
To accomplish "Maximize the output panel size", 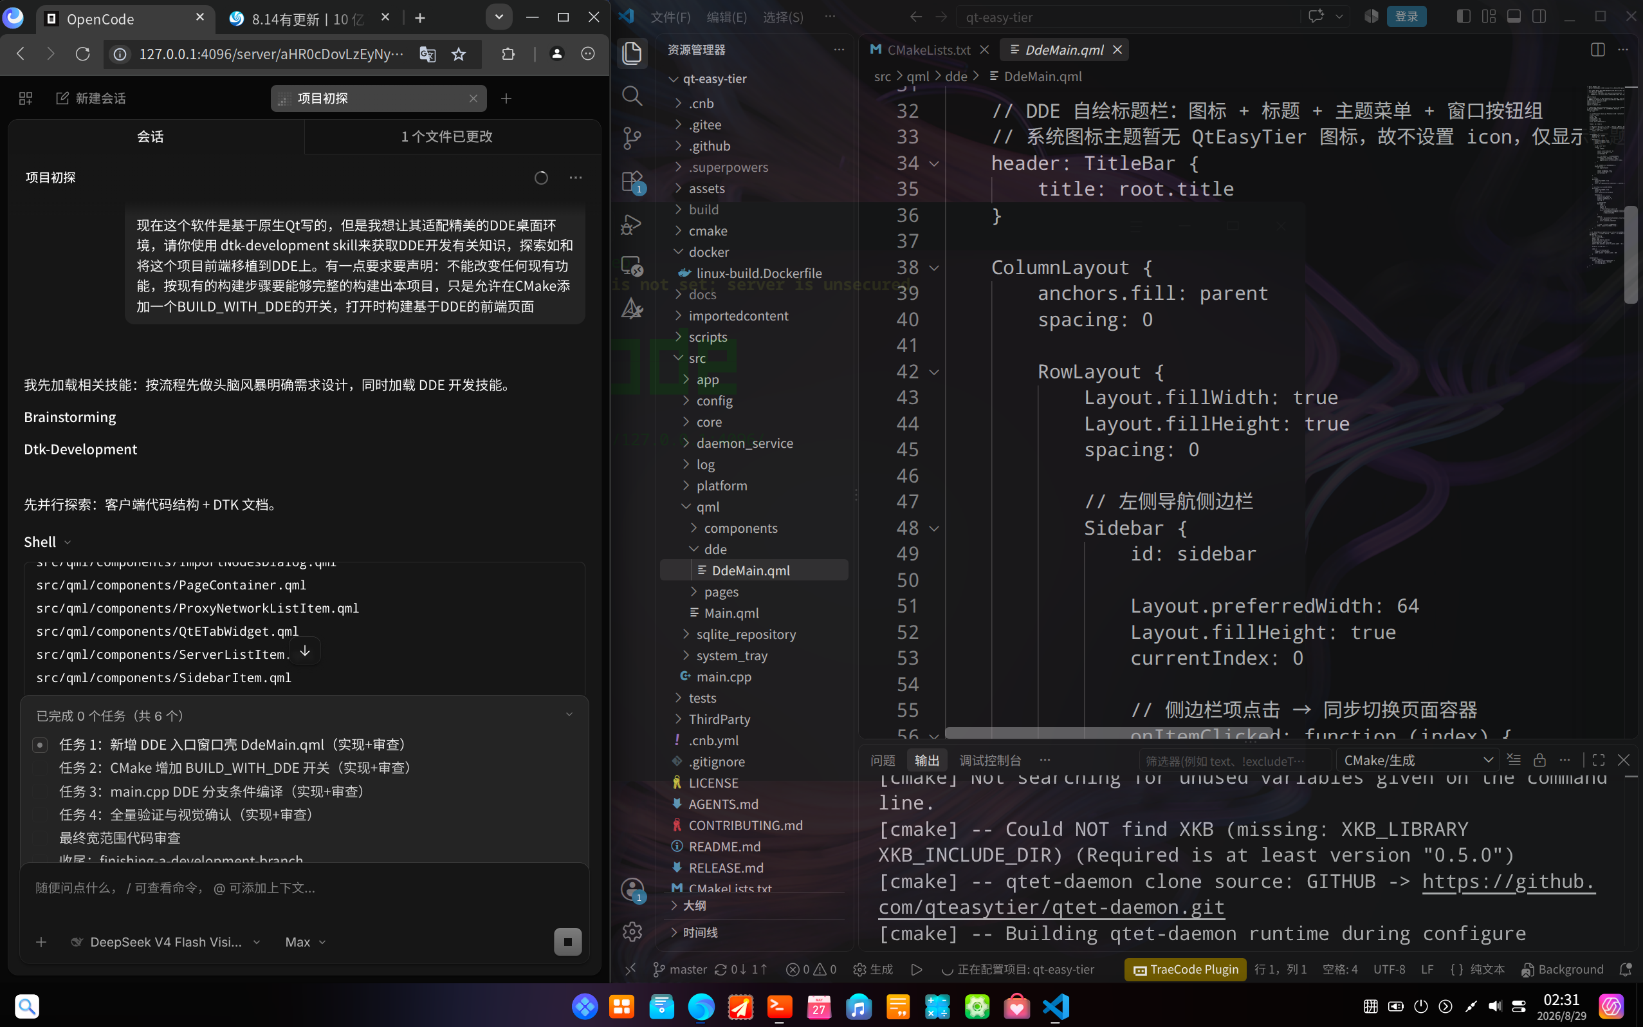I will (x=1598, y=760).
